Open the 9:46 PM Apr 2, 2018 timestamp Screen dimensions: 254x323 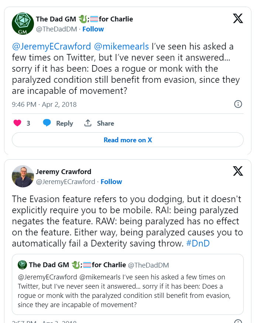(44, 104)
